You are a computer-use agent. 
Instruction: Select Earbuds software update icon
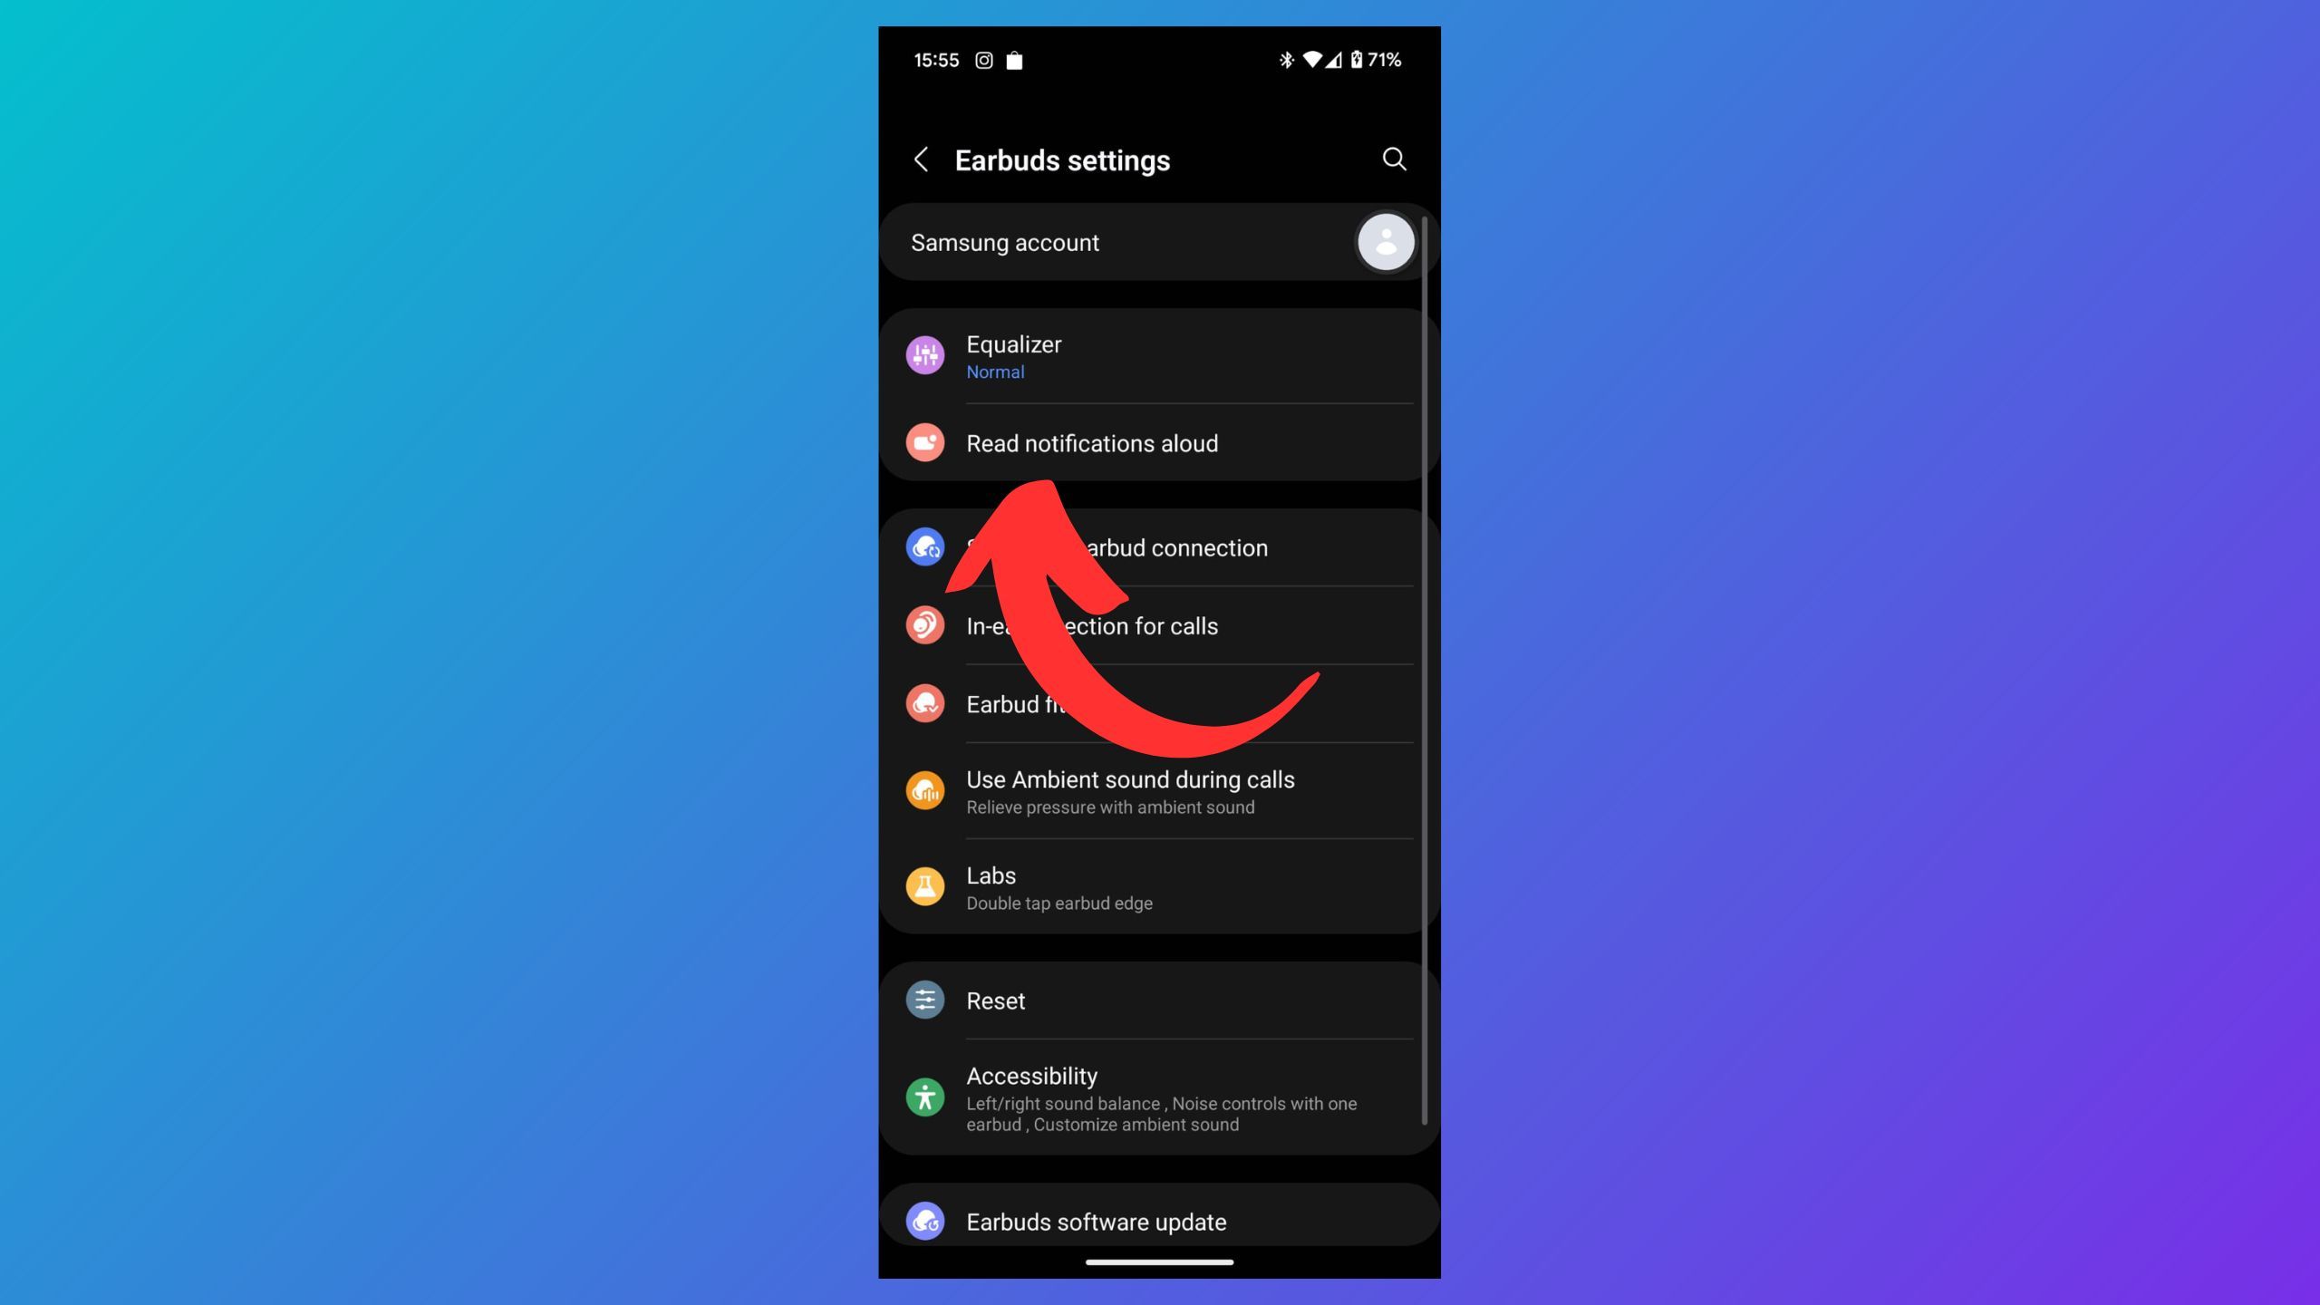pos(924,1223)
